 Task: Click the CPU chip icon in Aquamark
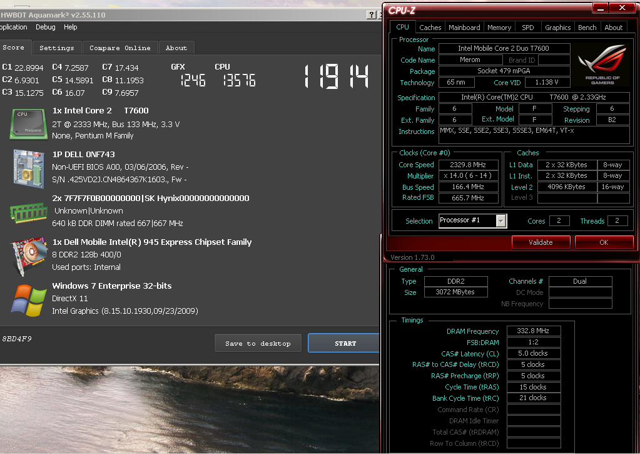[29, 124]
